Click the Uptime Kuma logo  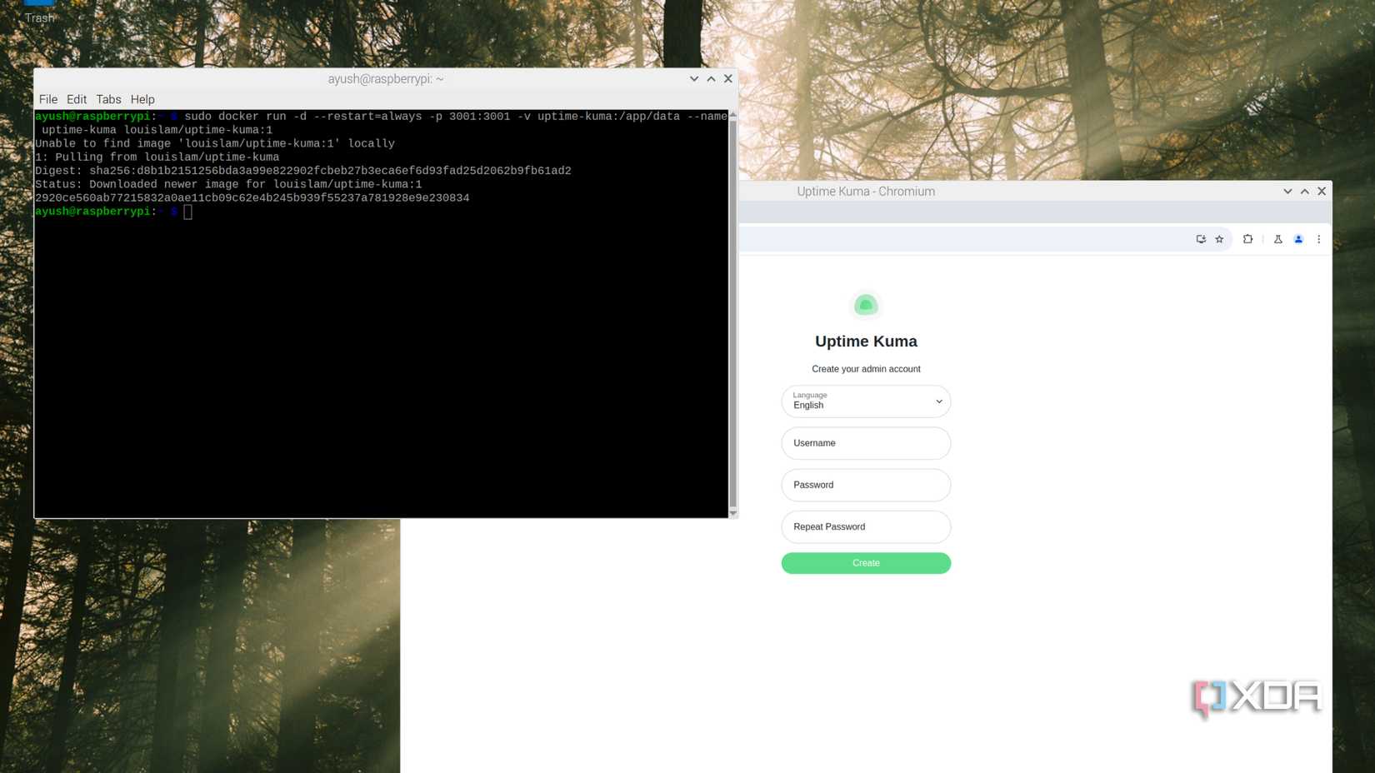click(866, 305)
